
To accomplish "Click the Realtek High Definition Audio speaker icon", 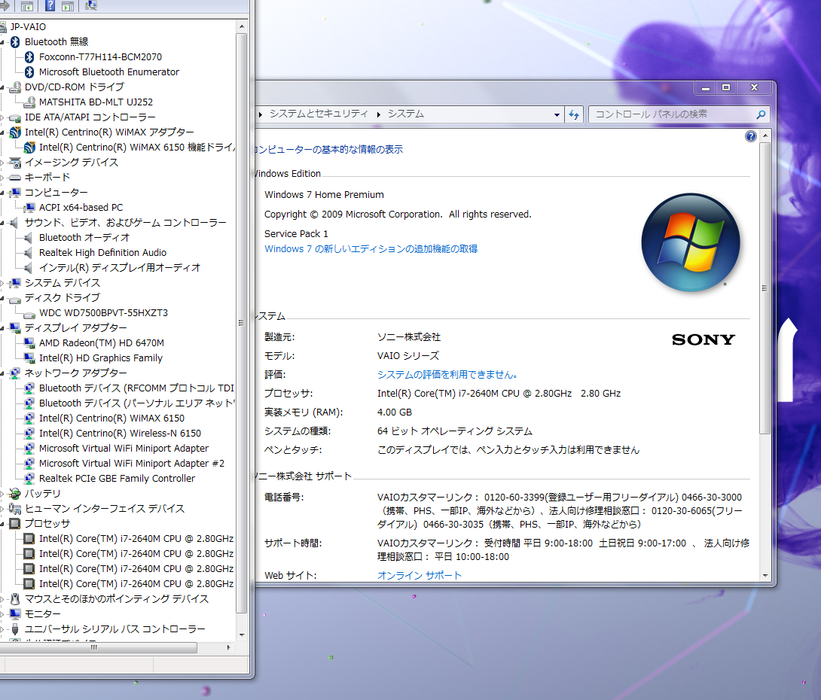I will (x=28, y=253).
